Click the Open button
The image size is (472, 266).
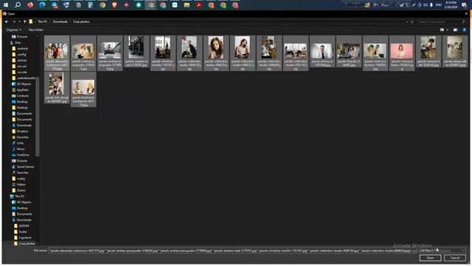pos(430,258)
